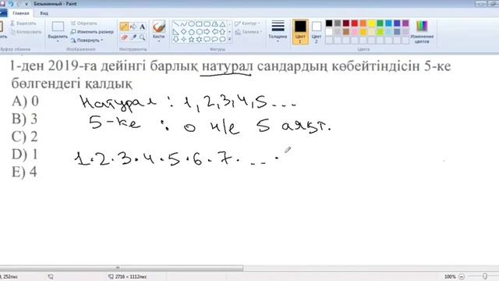The image size is (499, 281).
Task: Click the 100% zoom level text
Action: [x=450, y=277]
